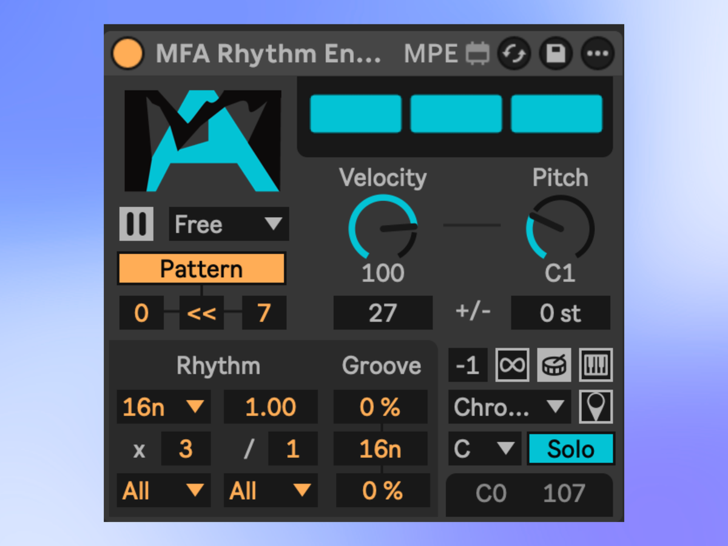Click the first cyan step block
Image resolution: width=728 pixels, height=546 pixels.
pos(356,113)
